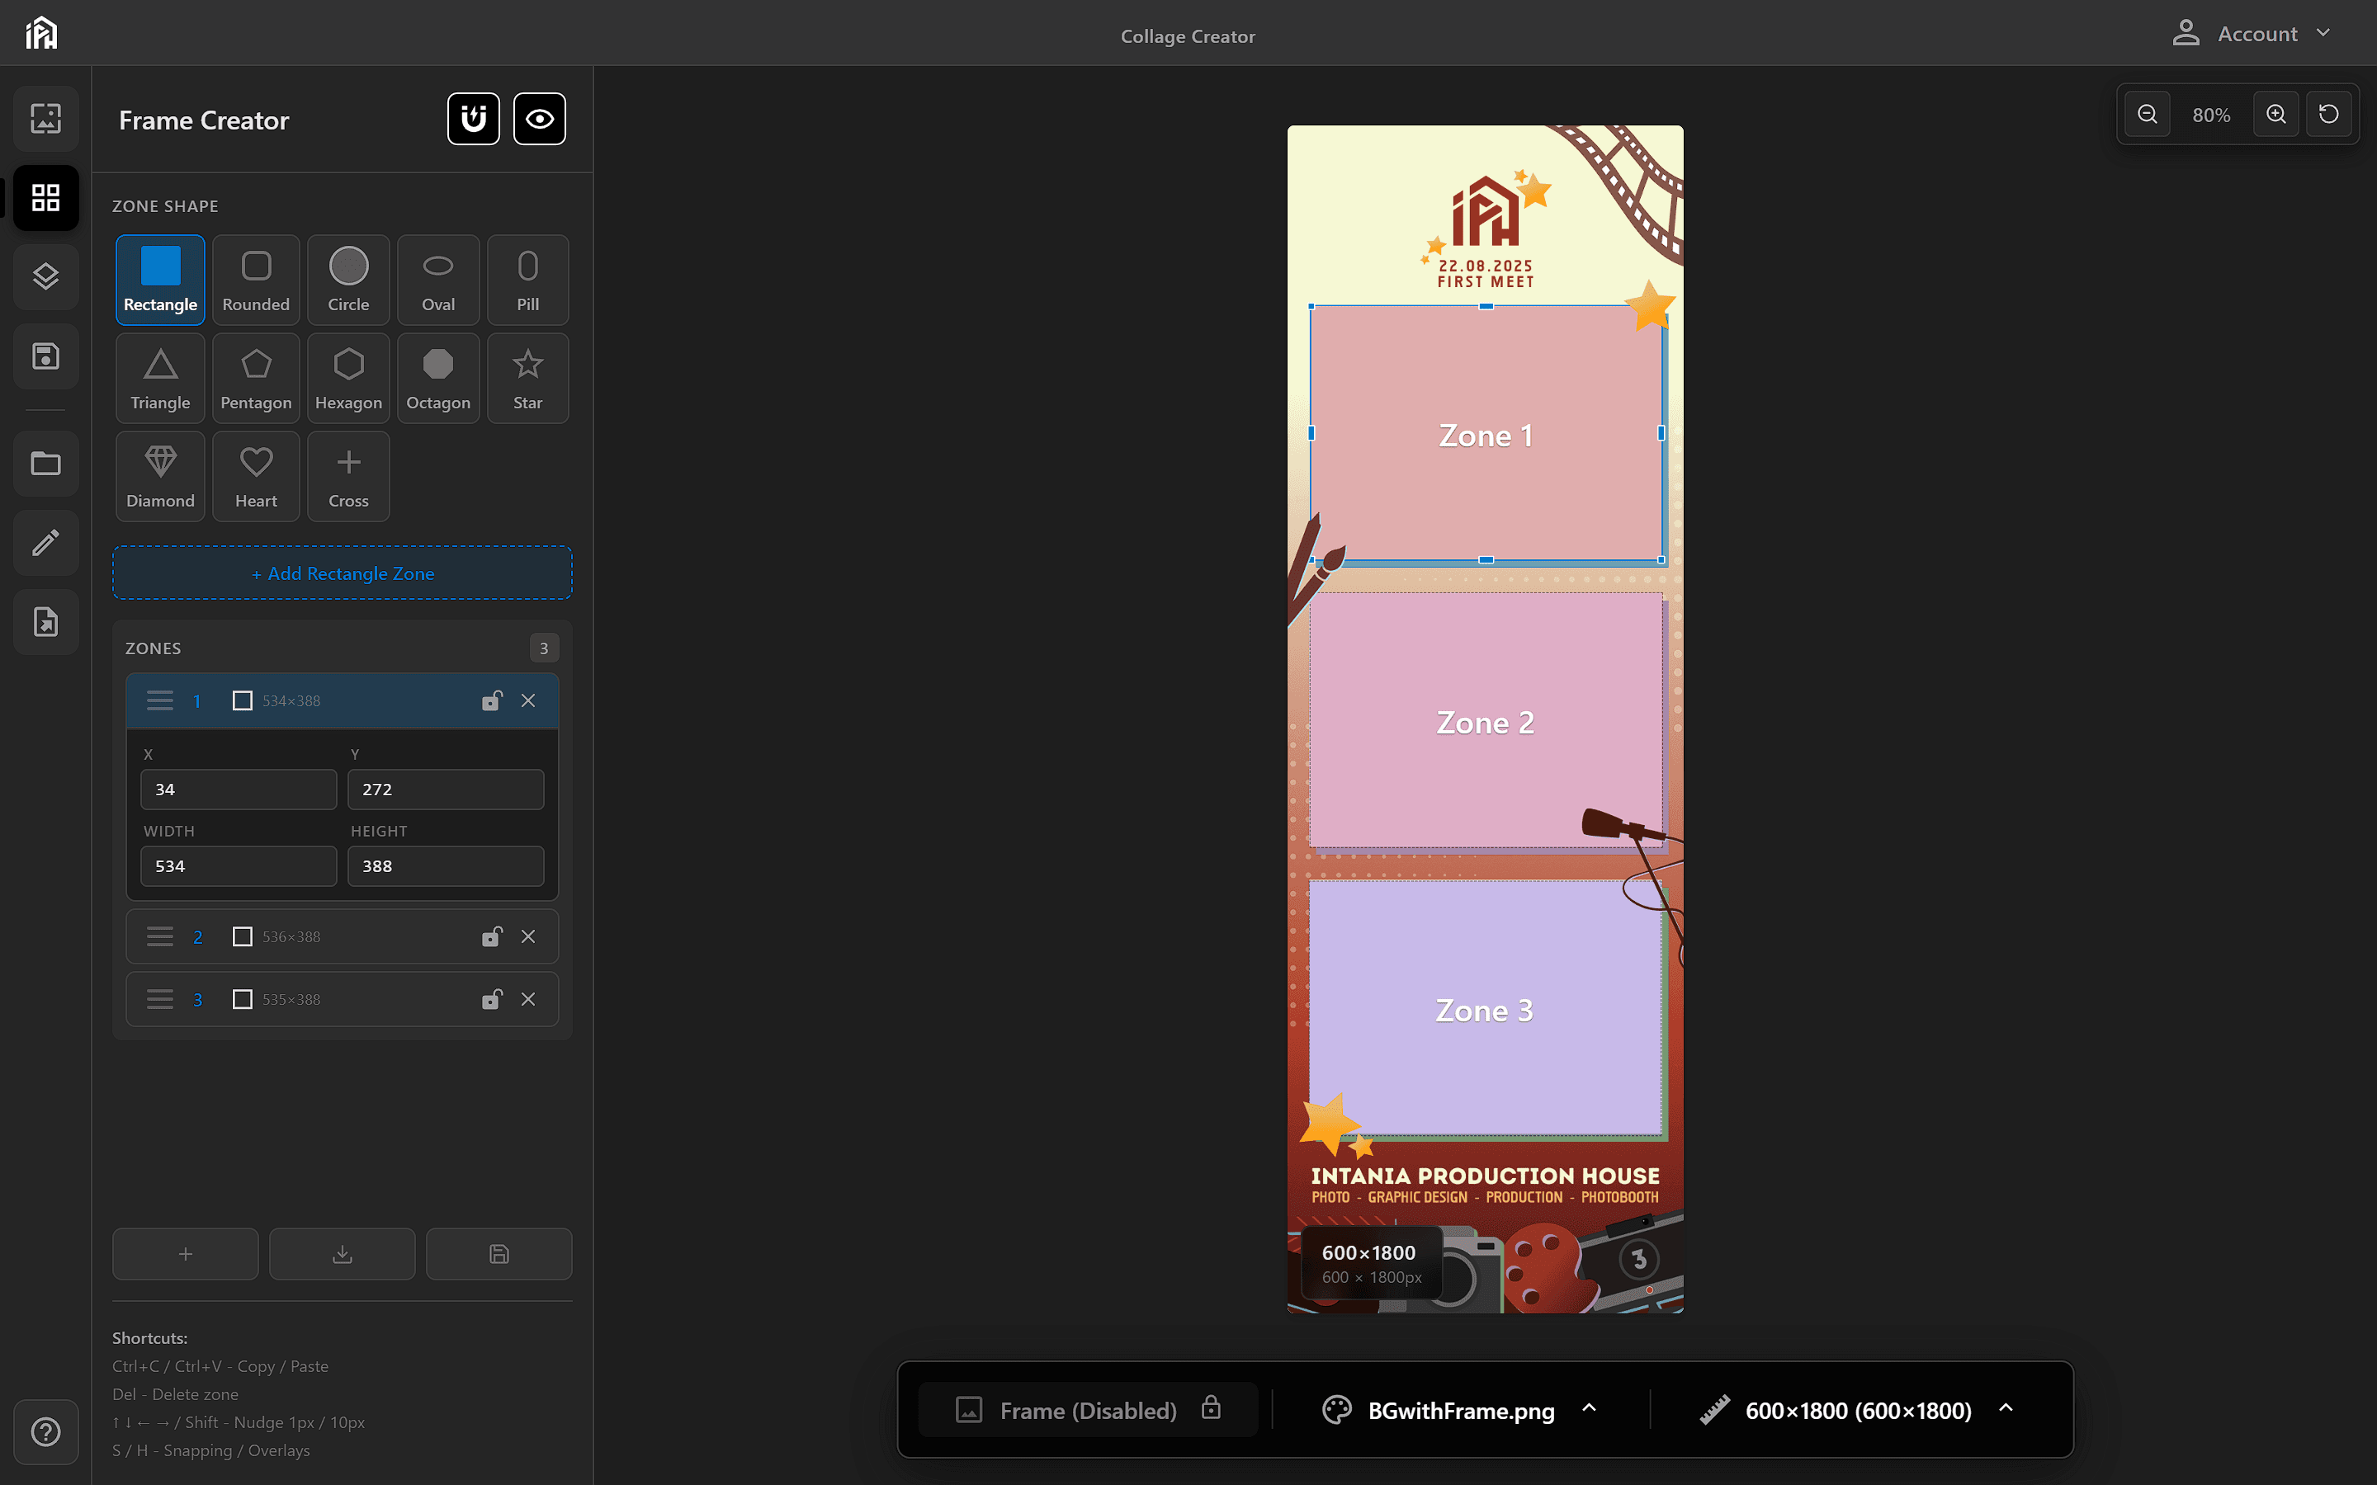Viewport: 2377px width, 1485px height.
Task: Collapse zone 1 row in Zones list
Action: tap(342, 700)
